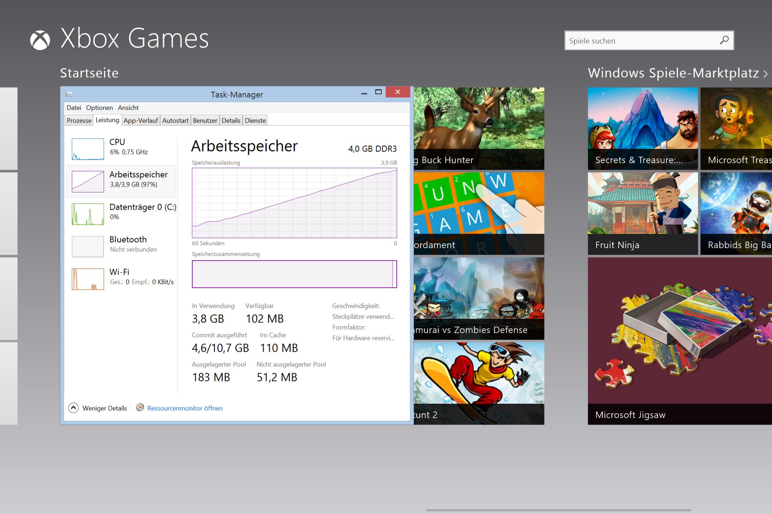Viewport: 772px width, 514px height.
Task: Click the Xbox logo icon
Action: [40, 40]
